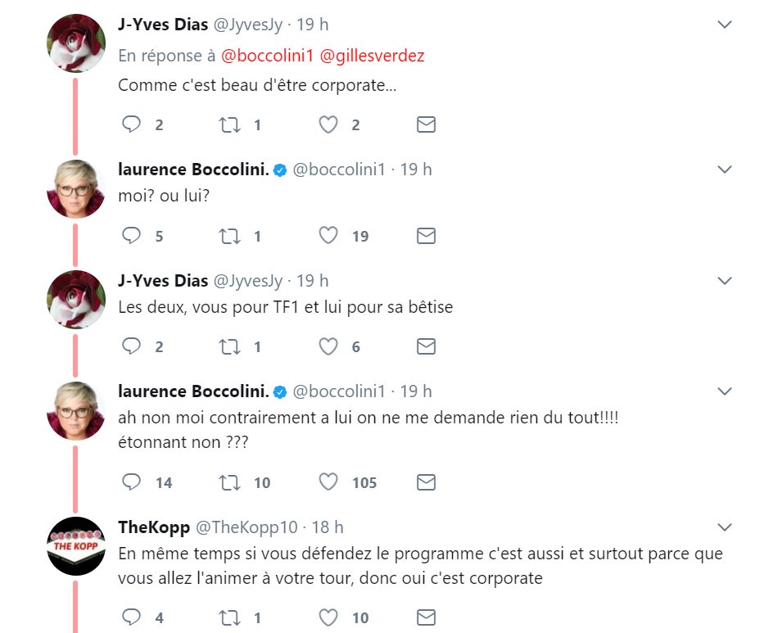Screen dimensions: 778x633
Task: Reply to 'Les deux, vous pour TF1' tweet
Action: pyautogui.click(x=132, y=346)
